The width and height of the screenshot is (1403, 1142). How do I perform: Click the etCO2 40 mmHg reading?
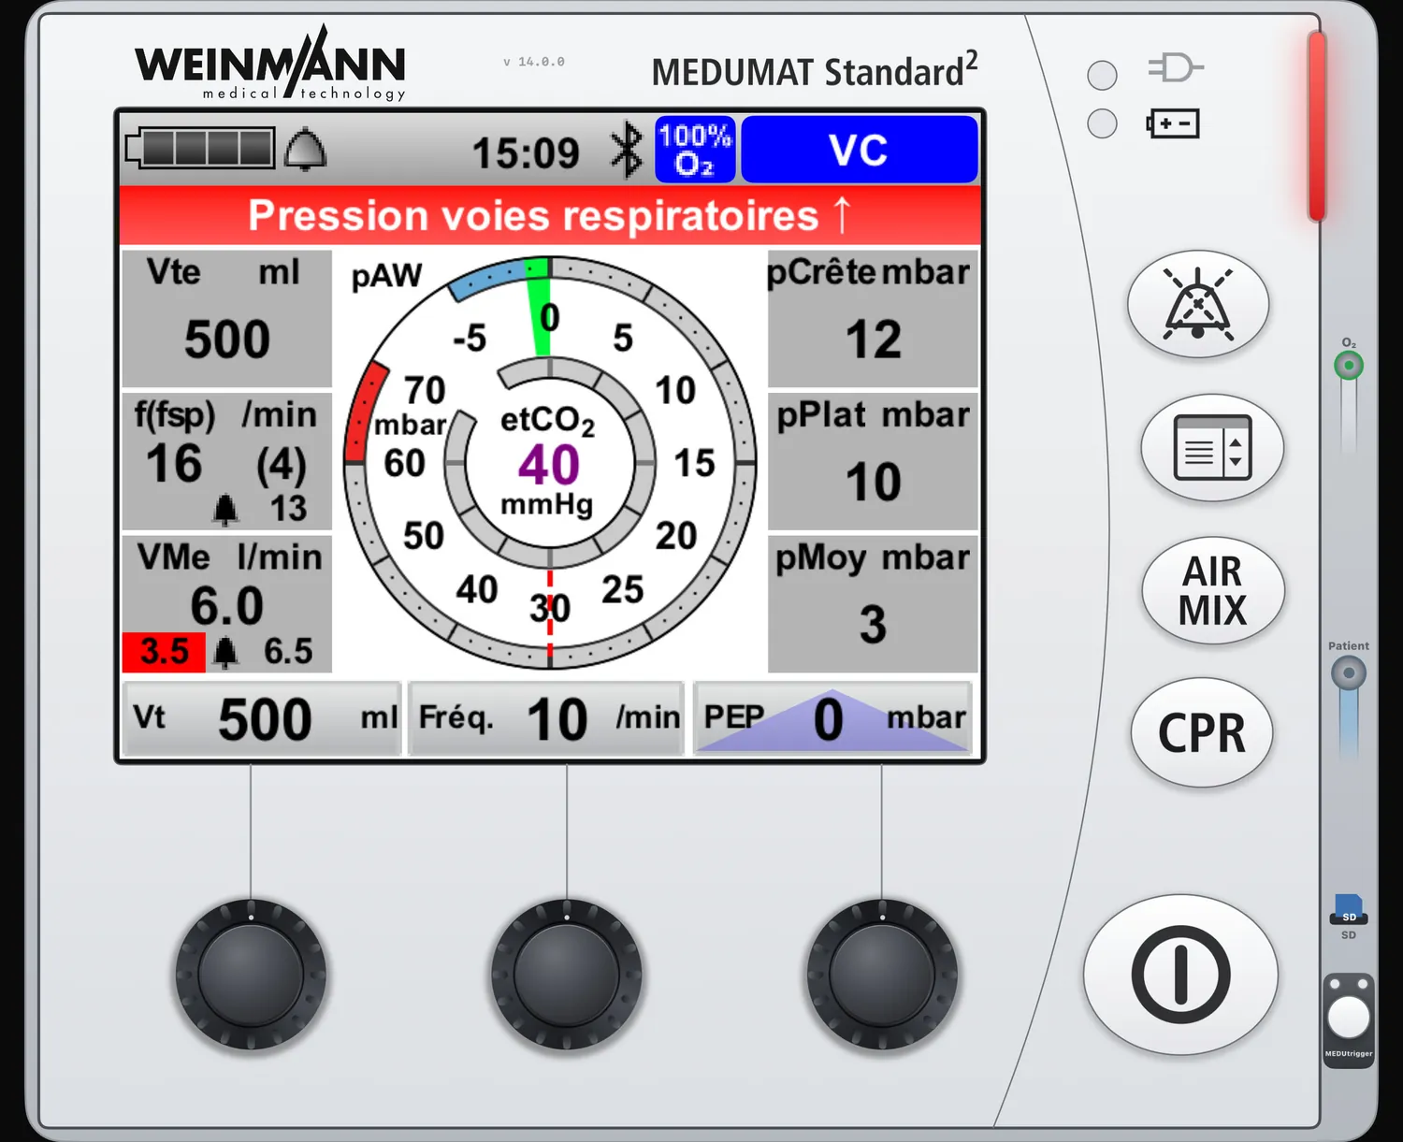[548, 462]
